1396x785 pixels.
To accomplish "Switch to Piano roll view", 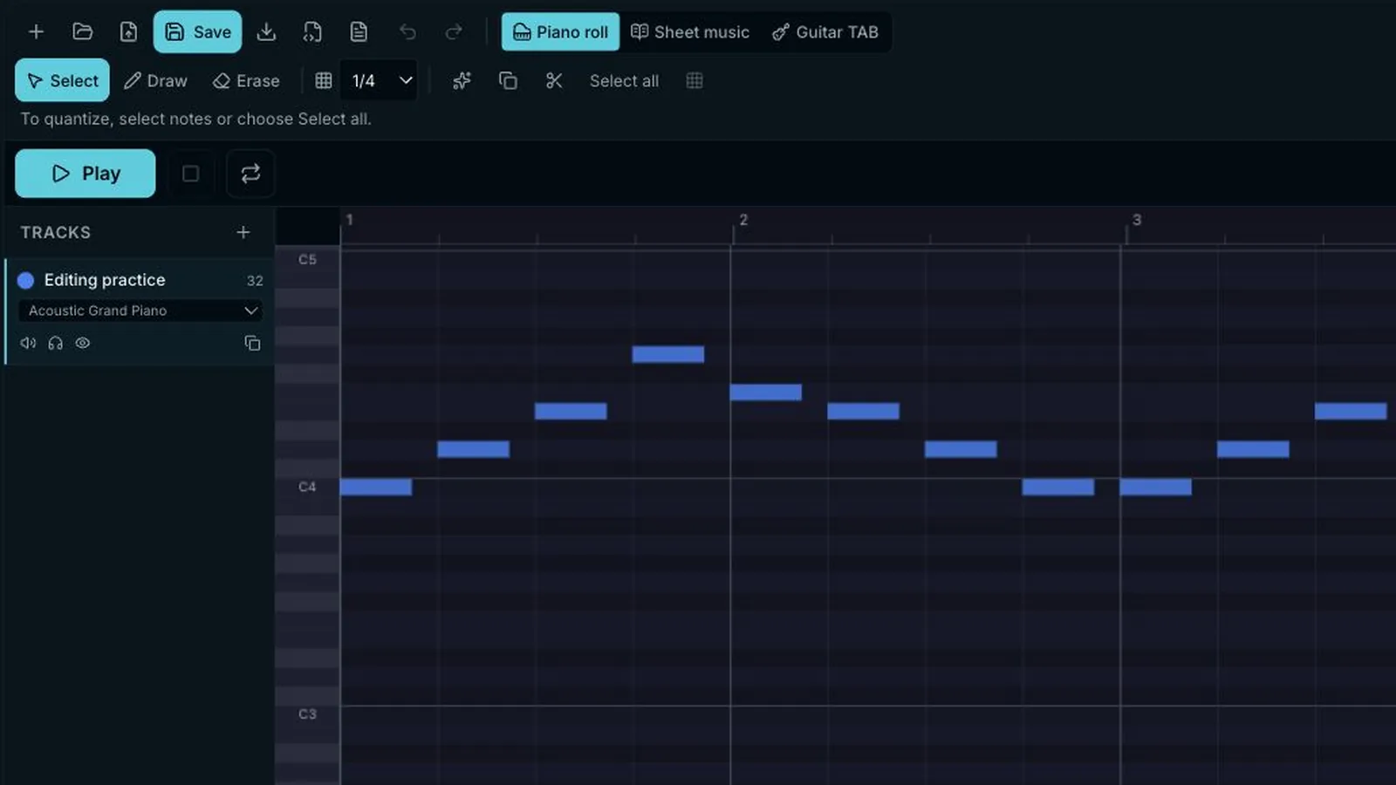I will click(x=560, y=32).
